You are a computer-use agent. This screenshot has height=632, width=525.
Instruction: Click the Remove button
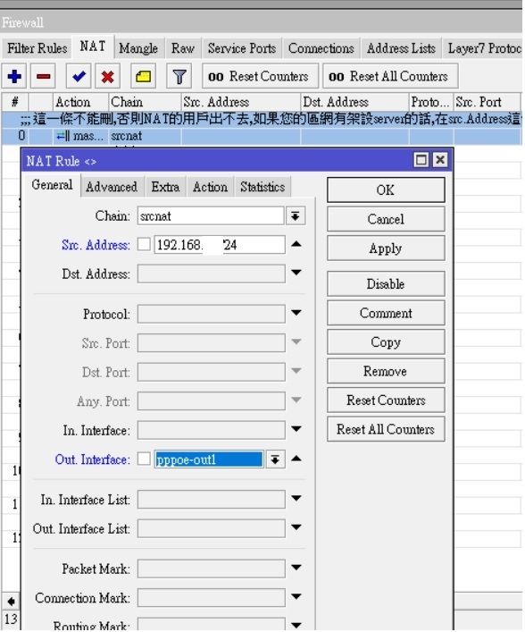[386, 371]
